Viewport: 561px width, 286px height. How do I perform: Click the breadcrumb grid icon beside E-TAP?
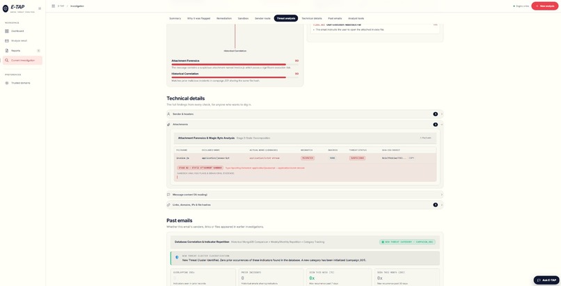(54, 6)
